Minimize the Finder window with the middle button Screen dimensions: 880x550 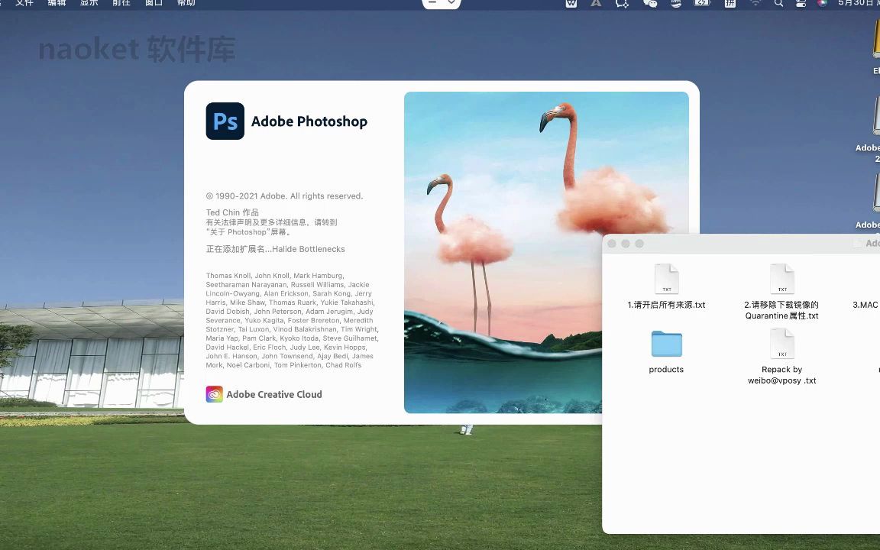[x=625, y=244]
